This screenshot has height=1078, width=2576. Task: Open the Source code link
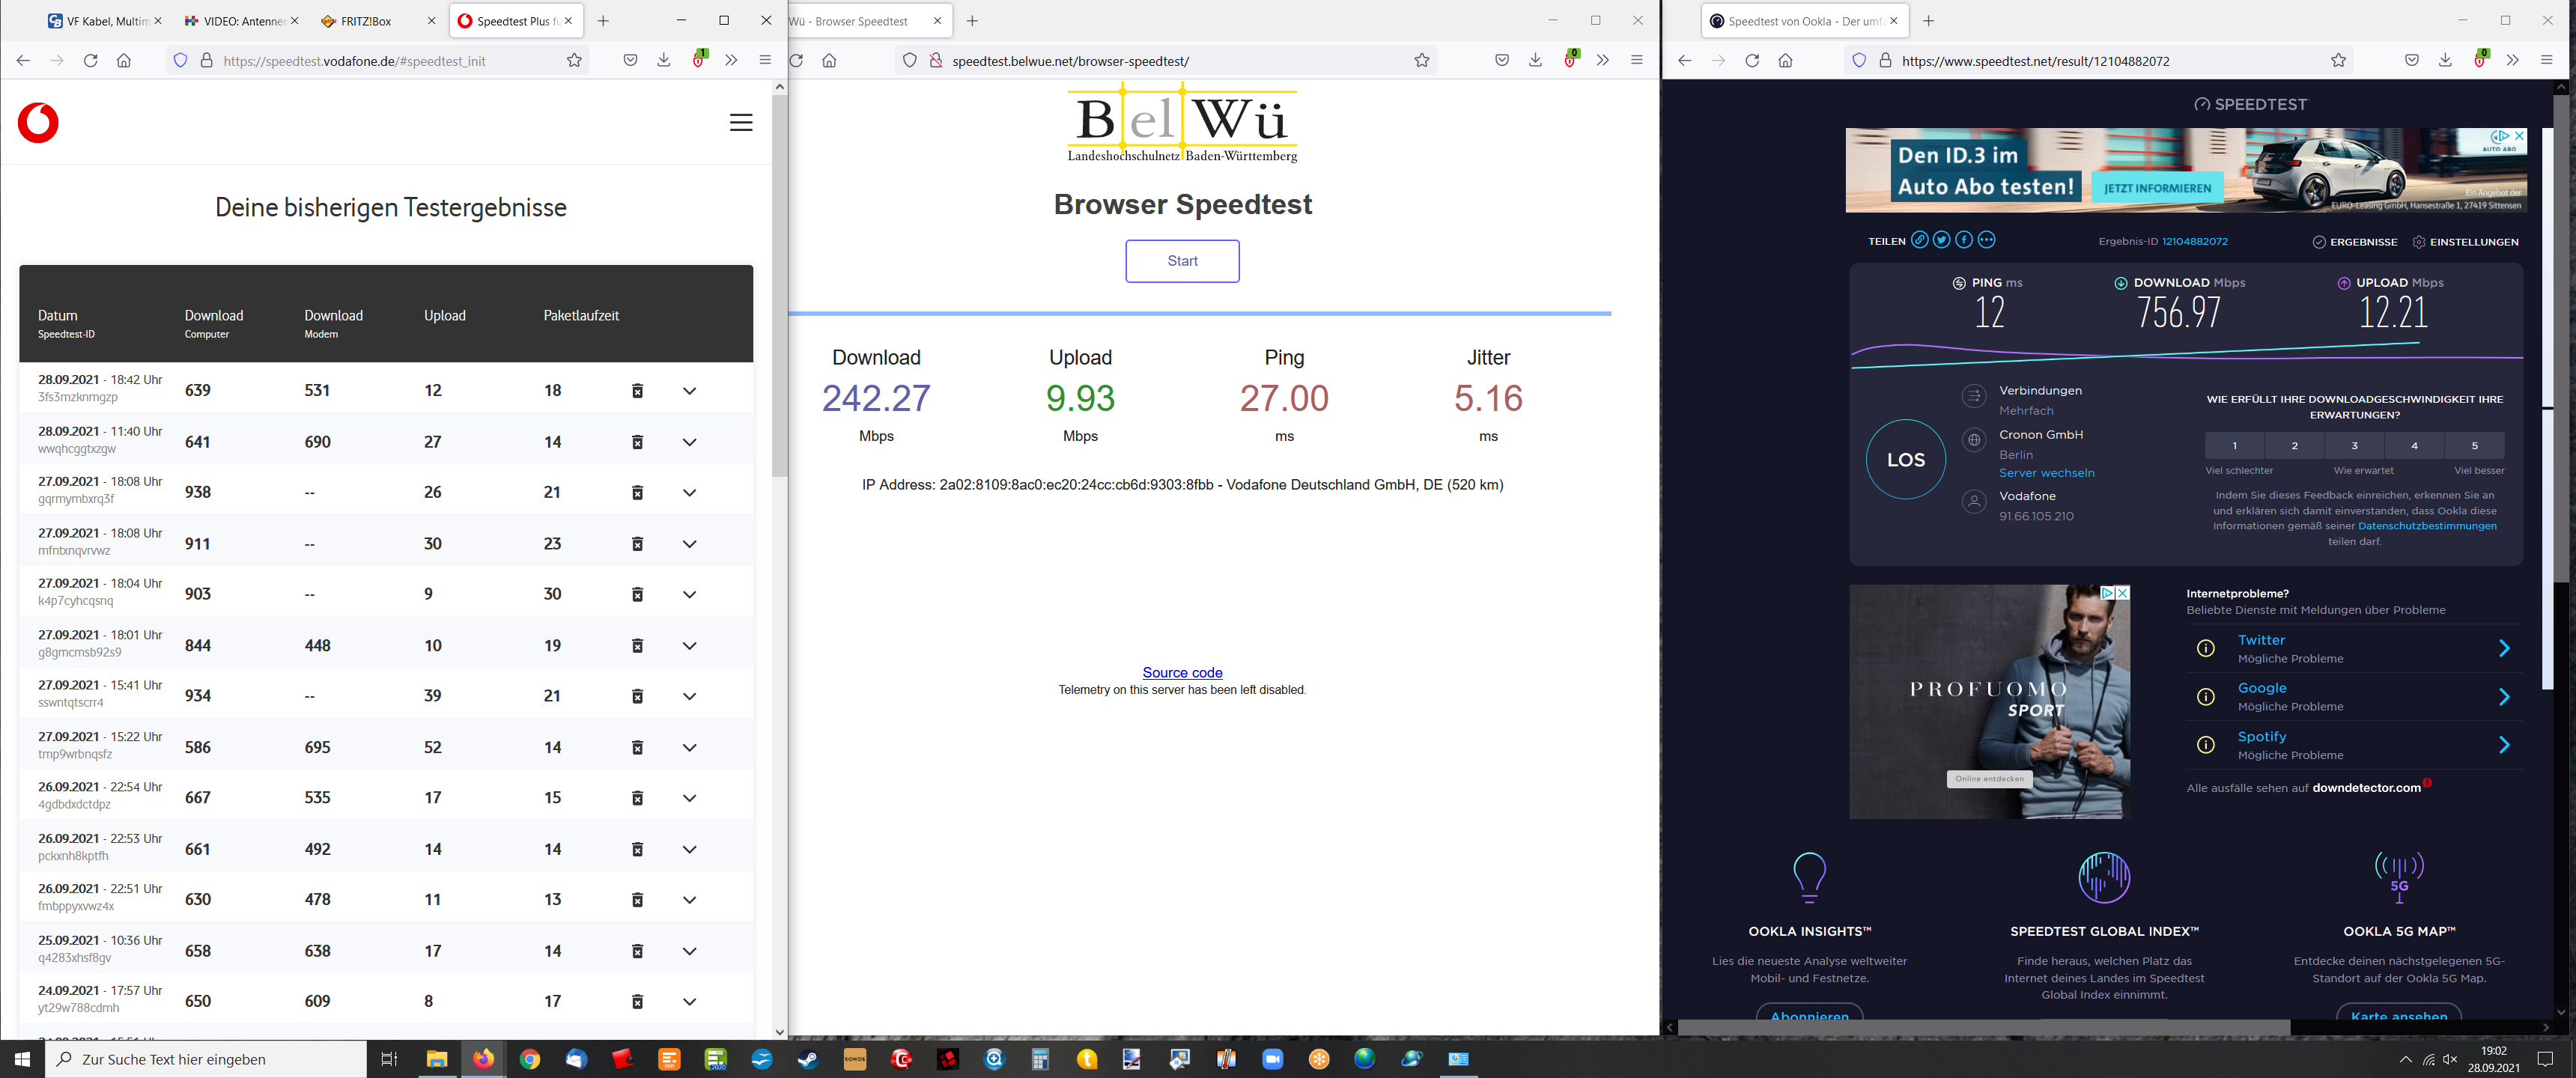point(1182,673)
